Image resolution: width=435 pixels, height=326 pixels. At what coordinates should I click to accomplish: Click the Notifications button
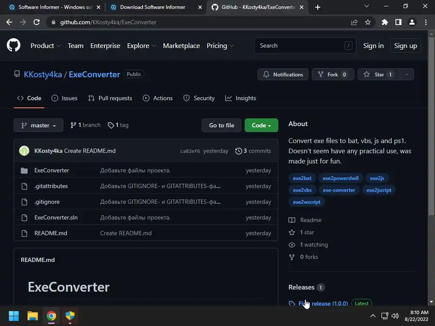(282, 74)
